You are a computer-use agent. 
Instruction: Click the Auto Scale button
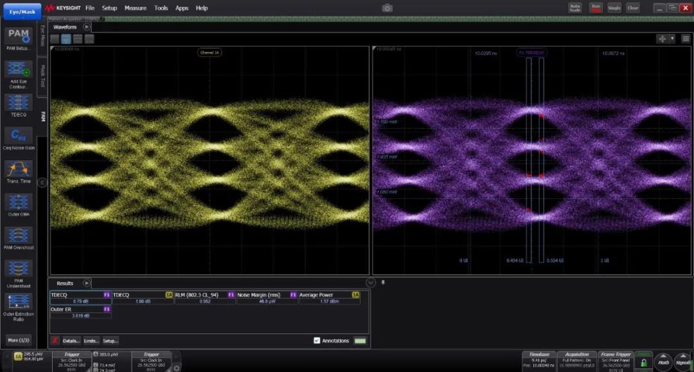coord(575,8)
